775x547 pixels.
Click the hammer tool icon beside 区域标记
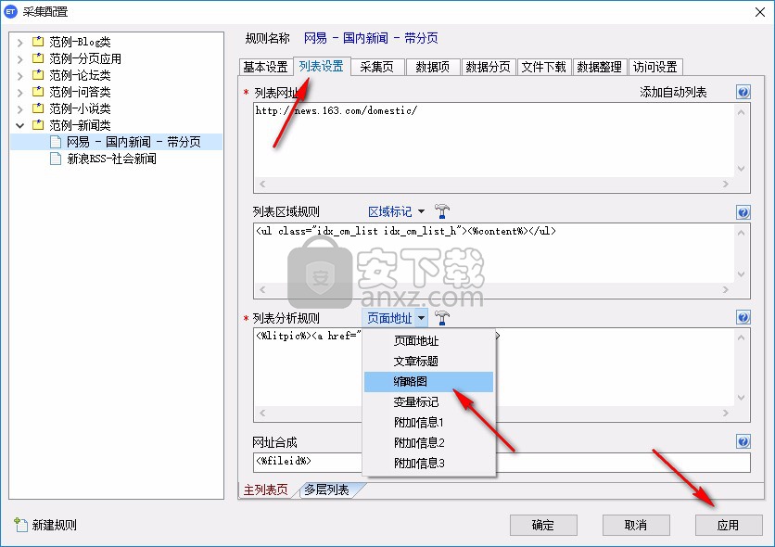[442, 212]
